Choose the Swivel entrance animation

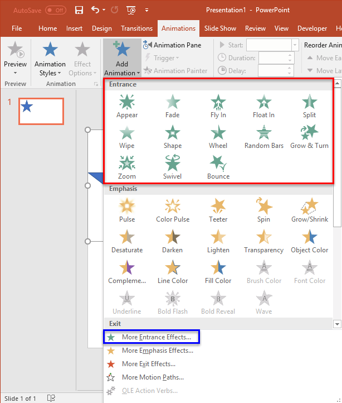pos(173,167)
